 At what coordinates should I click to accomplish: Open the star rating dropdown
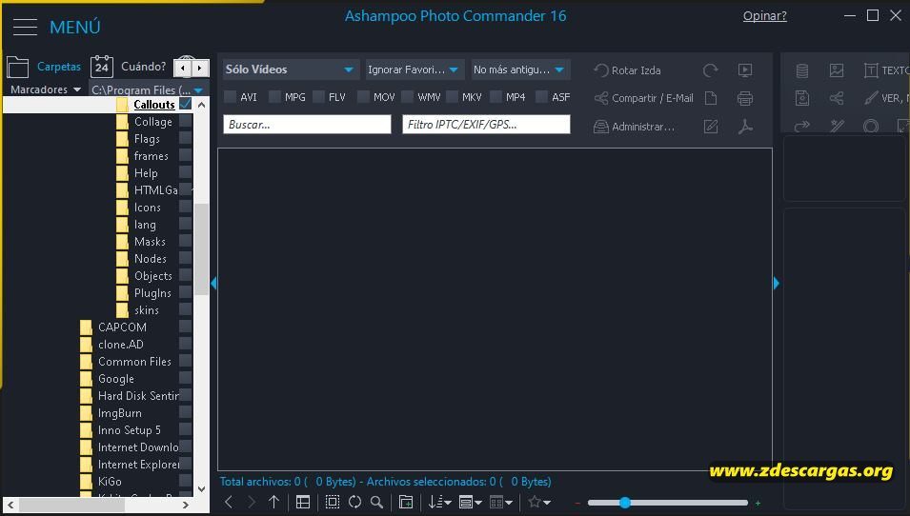tap(539, 502)
